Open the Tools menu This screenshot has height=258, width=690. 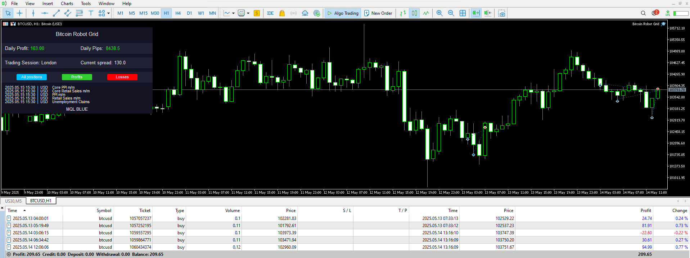pyautogui.click(x=86, y=4)
